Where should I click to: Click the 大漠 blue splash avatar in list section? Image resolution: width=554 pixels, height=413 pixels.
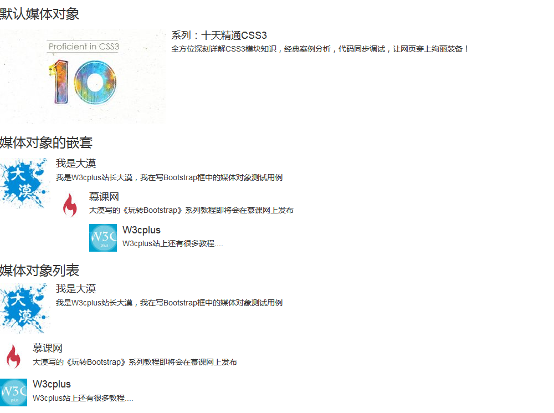[x=25, y=308]
